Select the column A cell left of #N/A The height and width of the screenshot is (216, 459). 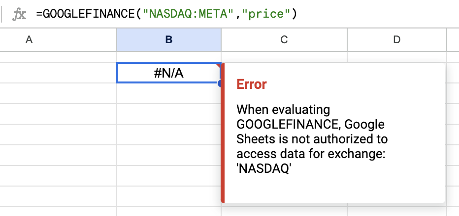(x=58, y=73)
